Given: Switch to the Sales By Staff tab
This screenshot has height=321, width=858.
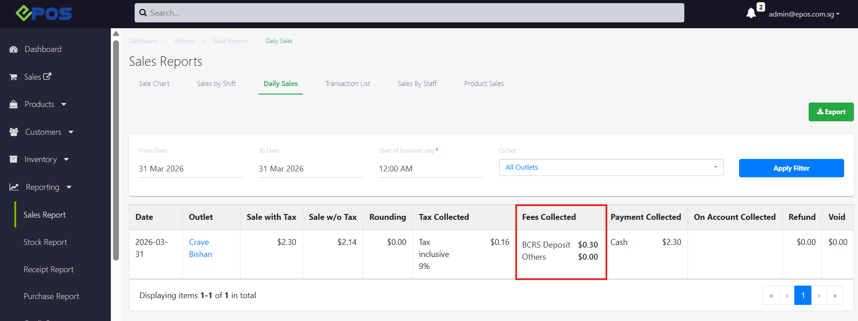Looking at the screenshot, I should tap(417, 84).
